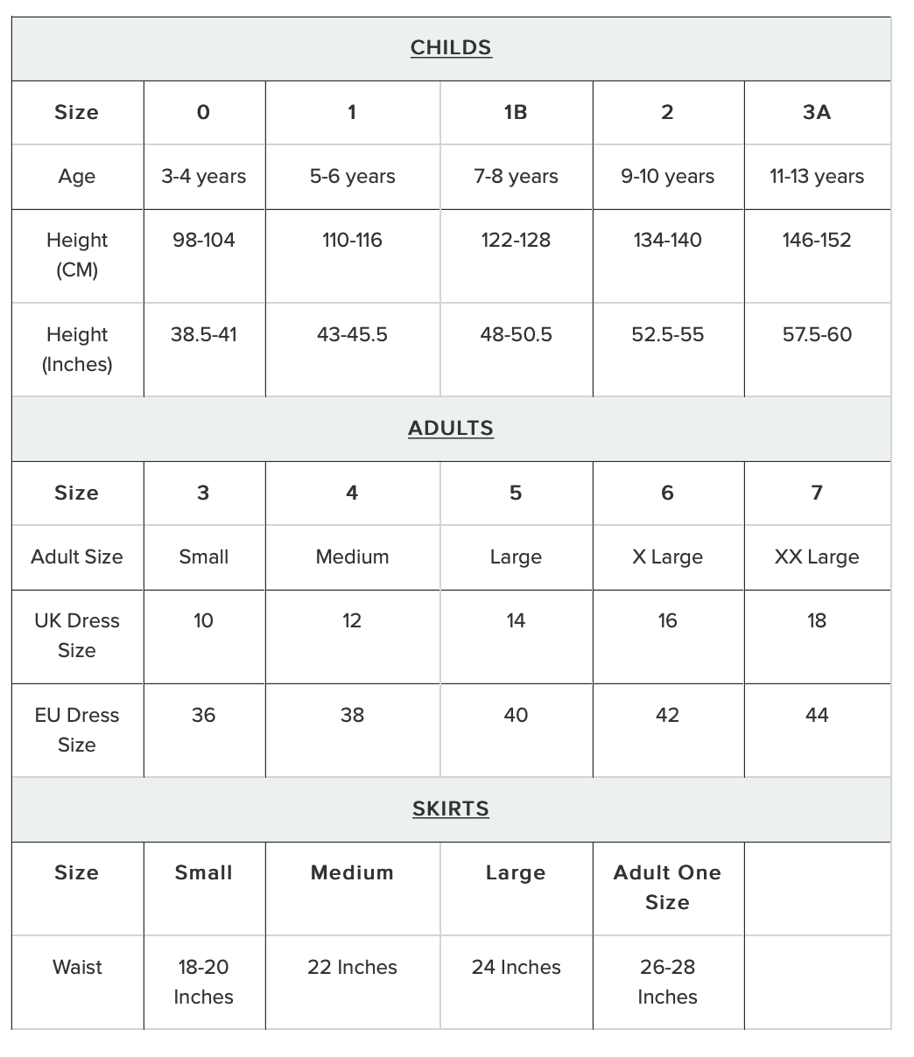Click the Height (Inches) row label

[x=77, y=349]
